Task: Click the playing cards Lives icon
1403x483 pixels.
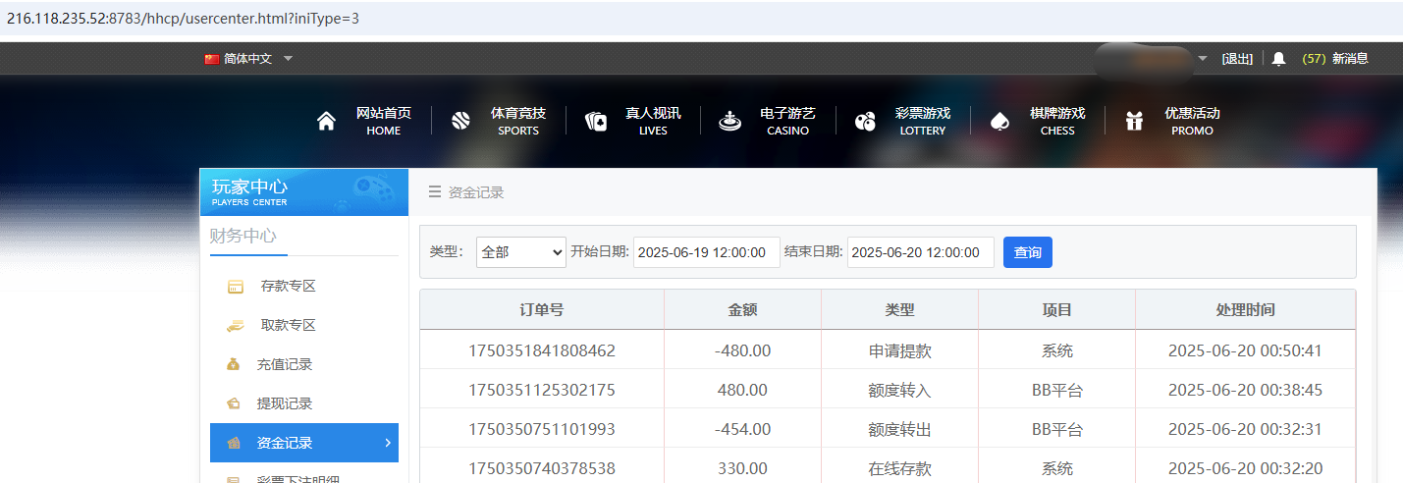Action: 596,122
